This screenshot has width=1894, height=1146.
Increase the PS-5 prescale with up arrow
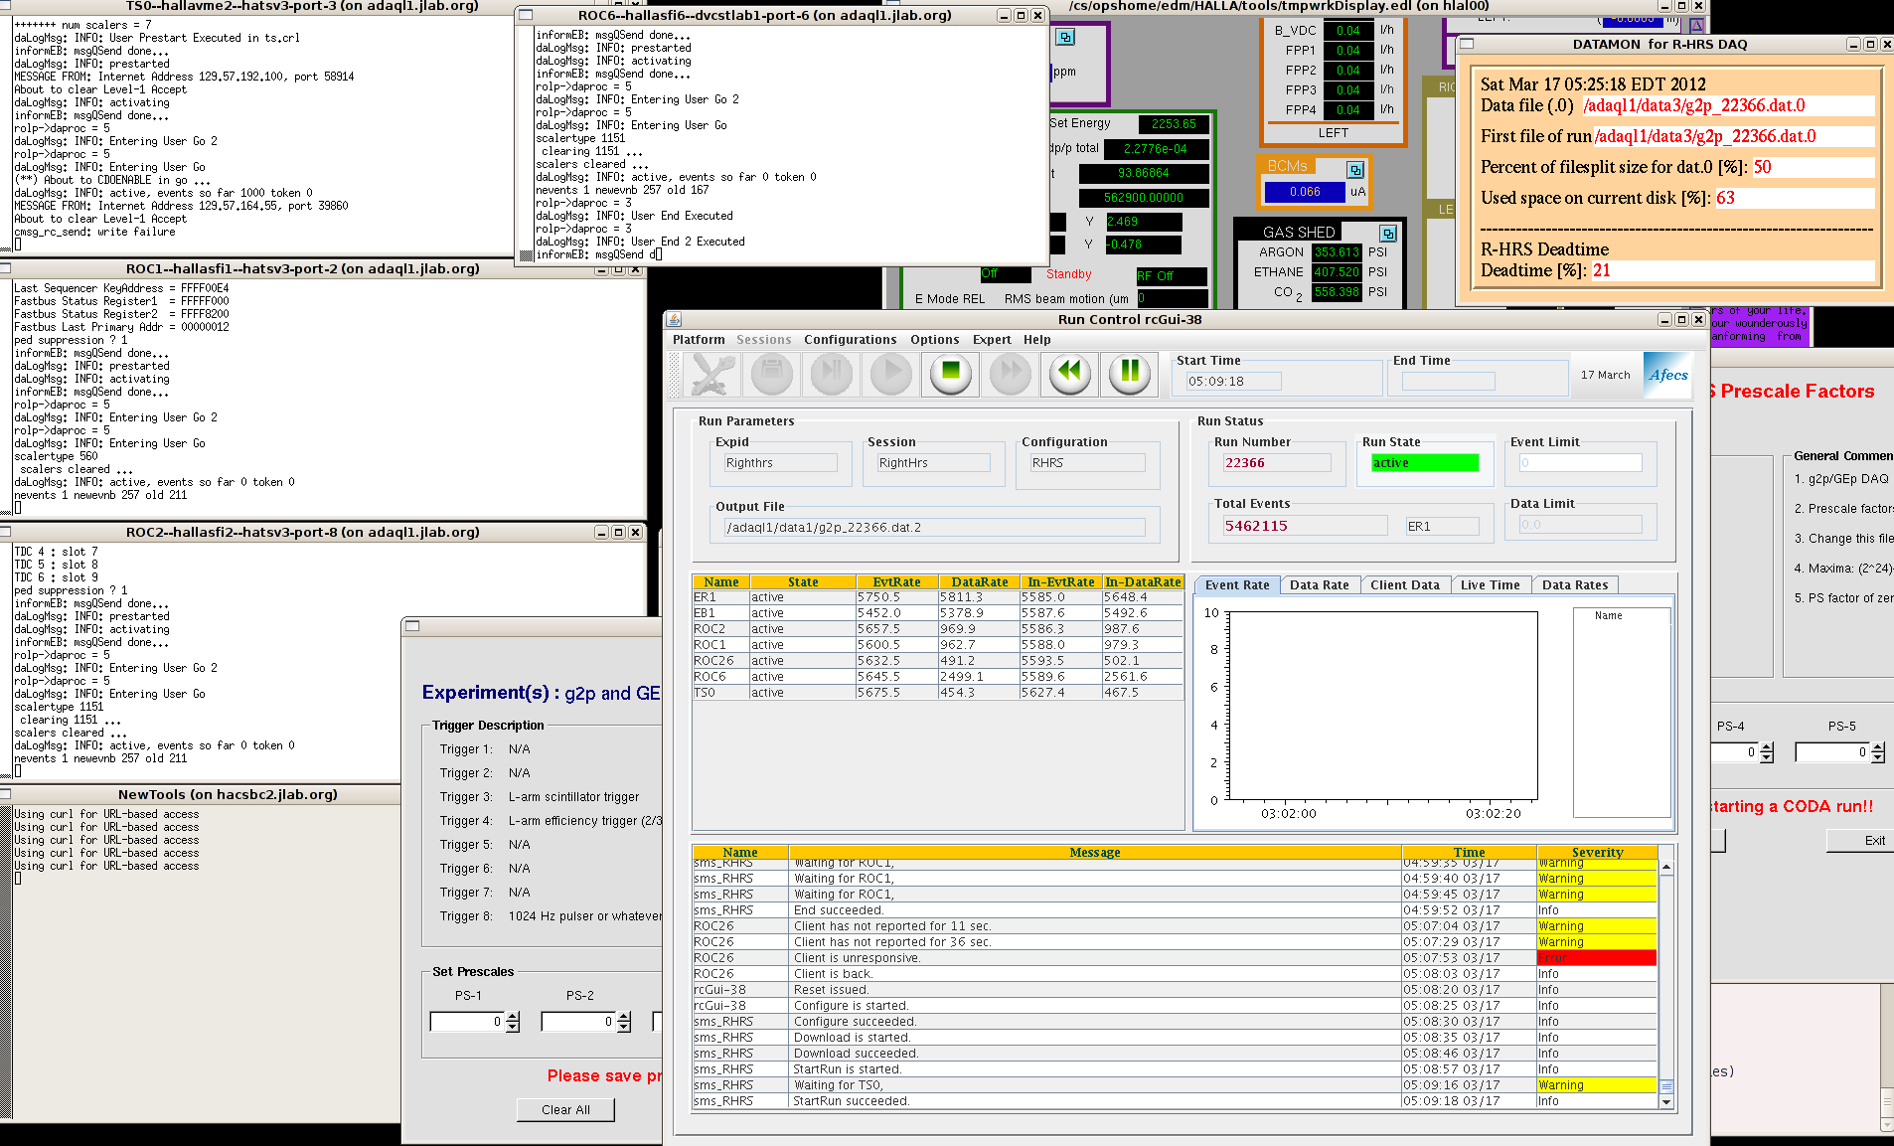(x=1878, y=747)
